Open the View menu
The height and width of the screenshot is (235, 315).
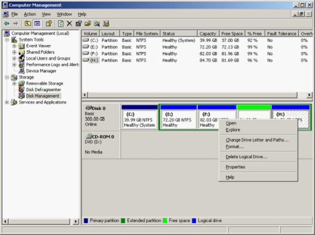(x=46, y=14)
